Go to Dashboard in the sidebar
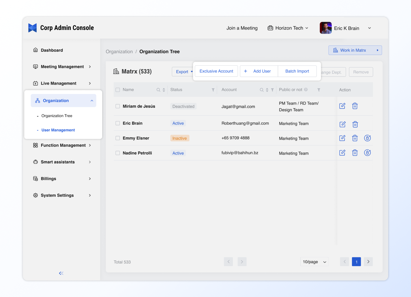Screen dimensions: 411x297 (x=52, y=50)
